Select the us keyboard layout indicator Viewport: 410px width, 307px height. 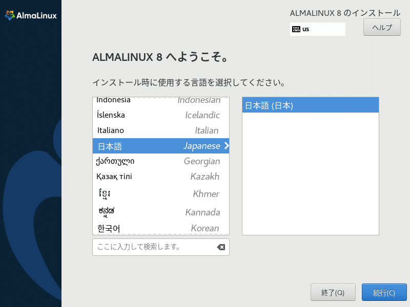click(317, 29)
